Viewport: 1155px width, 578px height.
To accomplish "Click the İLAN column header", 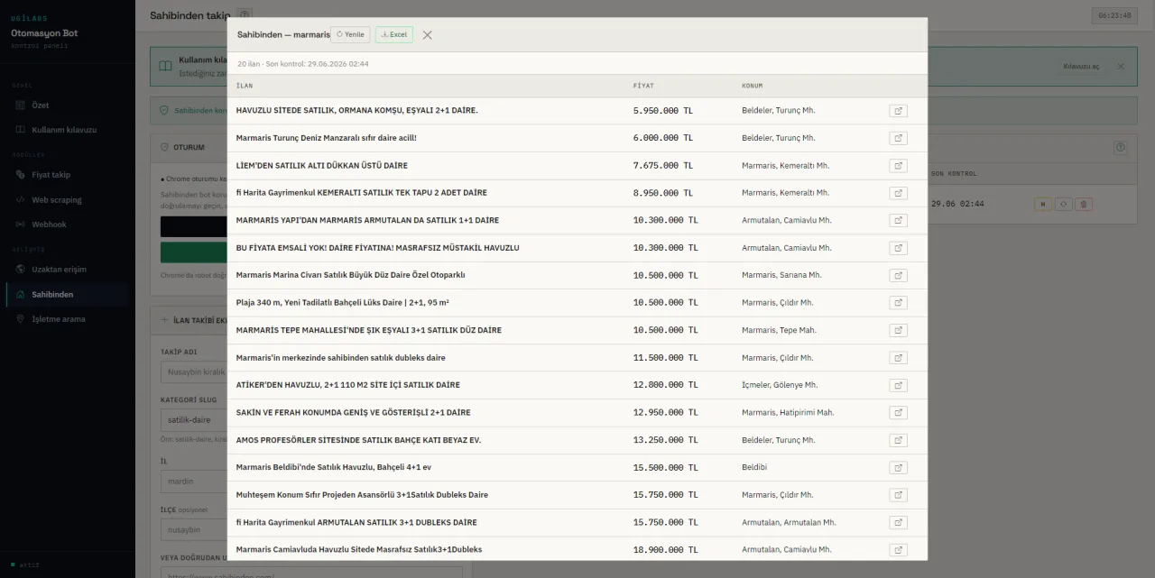I will [x=245, y=86].
